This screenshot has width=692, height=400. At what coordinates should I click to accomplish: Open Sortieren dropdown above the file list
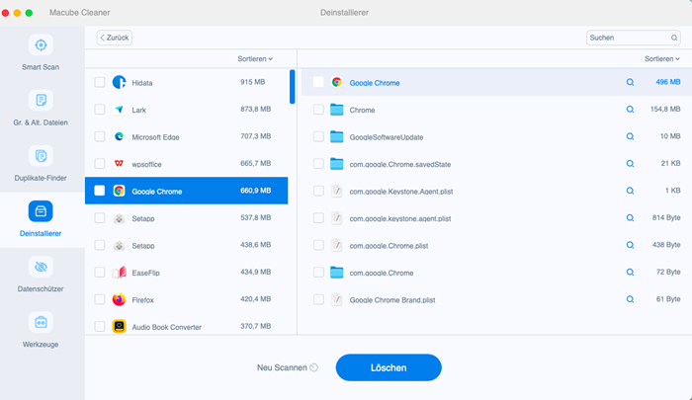point(662,58)
